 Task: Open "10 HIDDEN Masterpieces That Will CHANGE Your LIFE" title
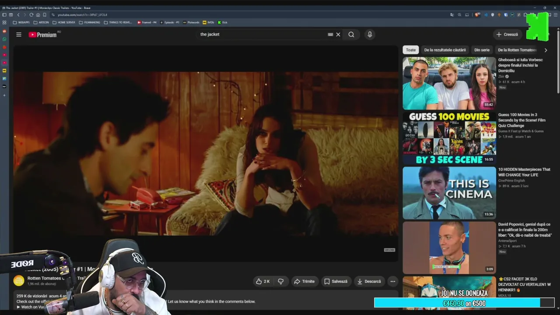point(524,172)
